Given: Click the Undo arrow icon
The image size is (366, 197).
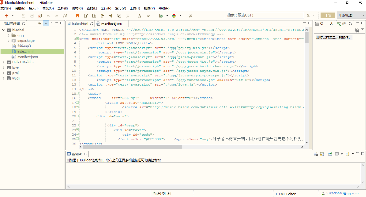Looking at the screenshot, I should 48,16.
